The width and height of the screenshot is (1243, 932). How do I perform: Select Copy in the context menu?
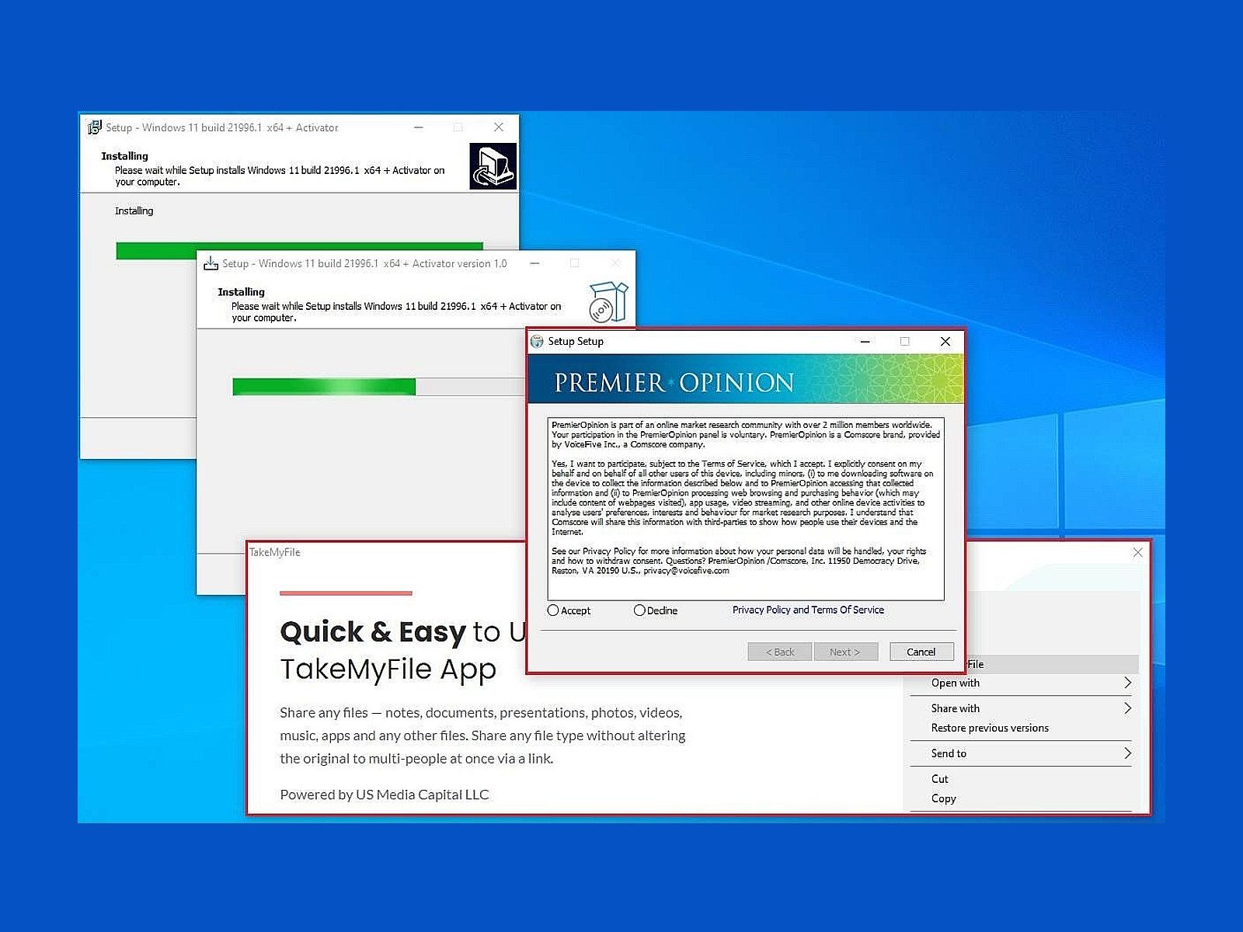coord(1021,798)
